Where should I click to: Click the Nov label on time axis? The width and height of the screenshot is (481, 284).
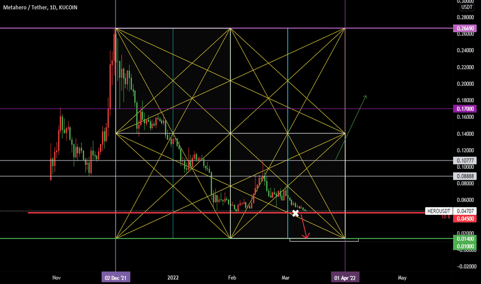click(56, 278)
